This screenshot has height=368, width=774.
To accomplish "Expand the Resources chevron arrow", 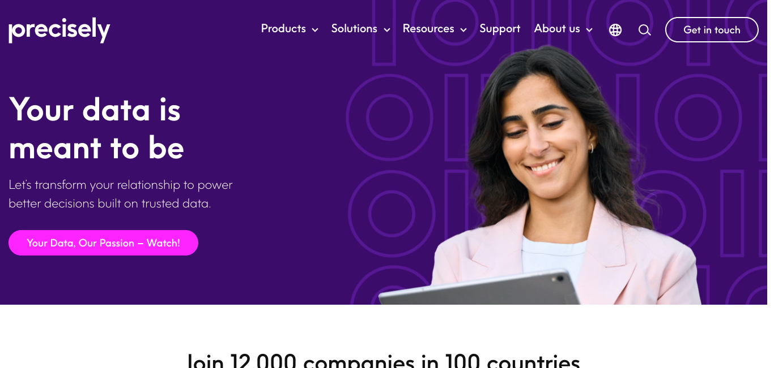I will (x=463, y=30).
